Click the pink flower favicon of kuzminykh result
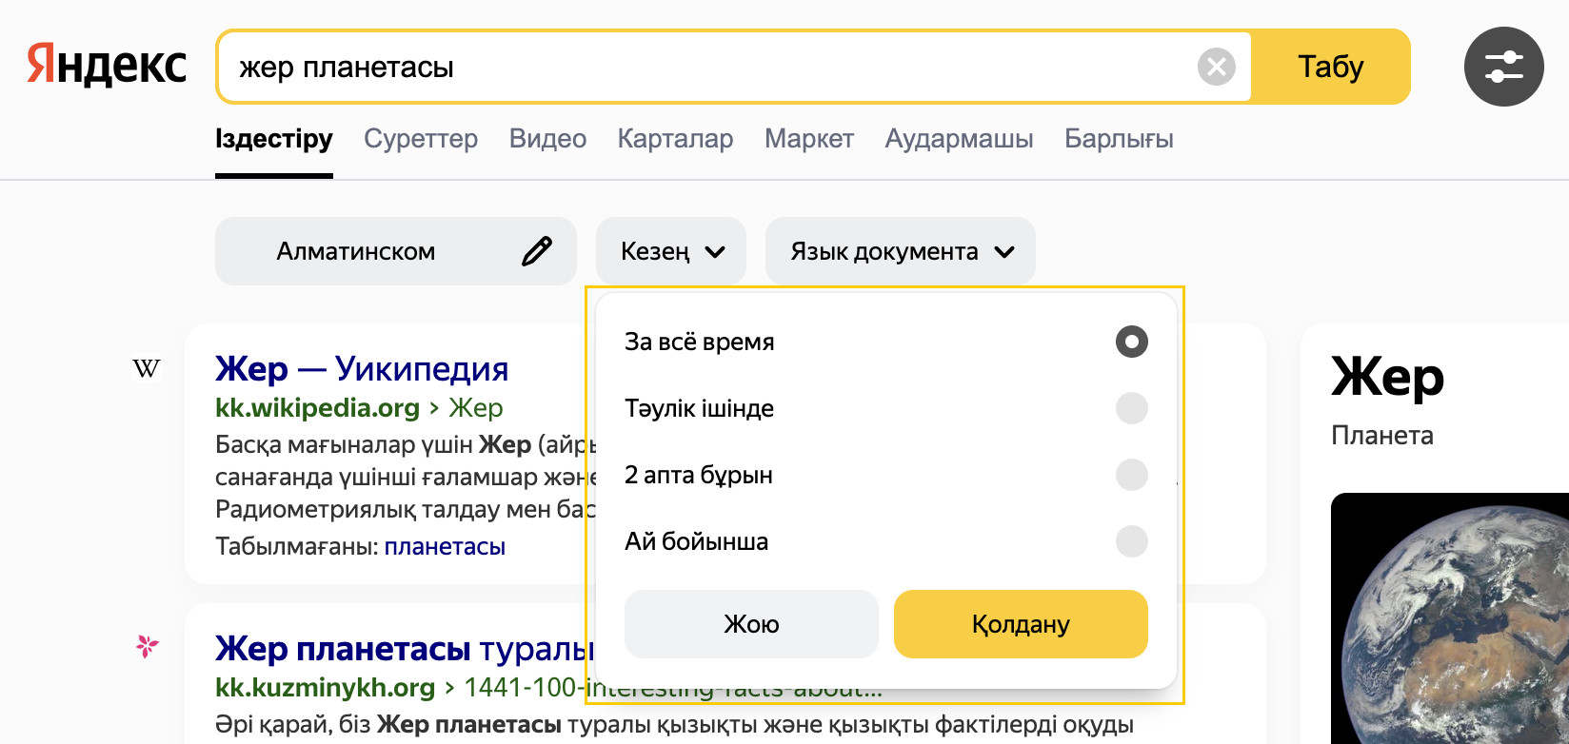Image resolution: width=1569 pixels, height=744 pixels. point(147,647)
